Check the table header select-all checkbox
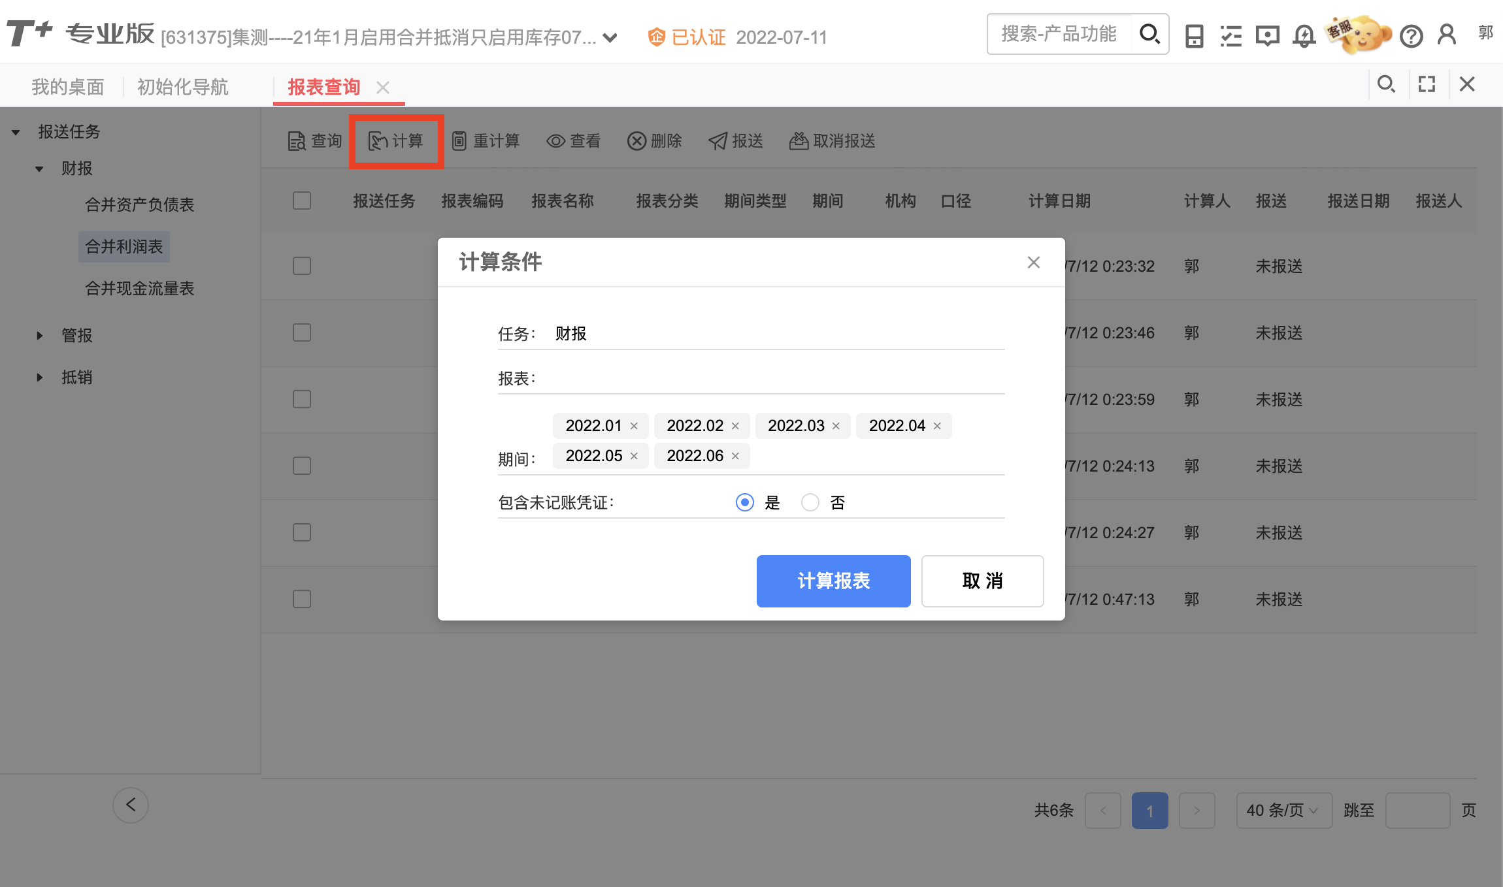Screen dimensions: 1503x887 tap(302, 201)
